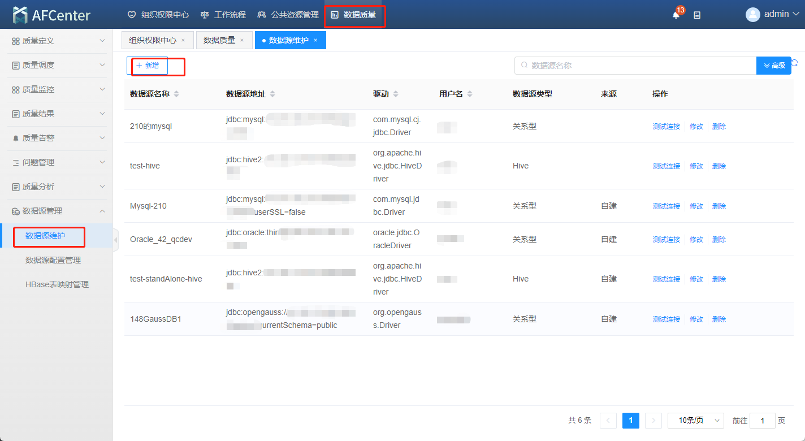Viewport: 805px width, 441px height.
Task: Collapse the sidebar using the handle arrow
Action: click(116, 240)
